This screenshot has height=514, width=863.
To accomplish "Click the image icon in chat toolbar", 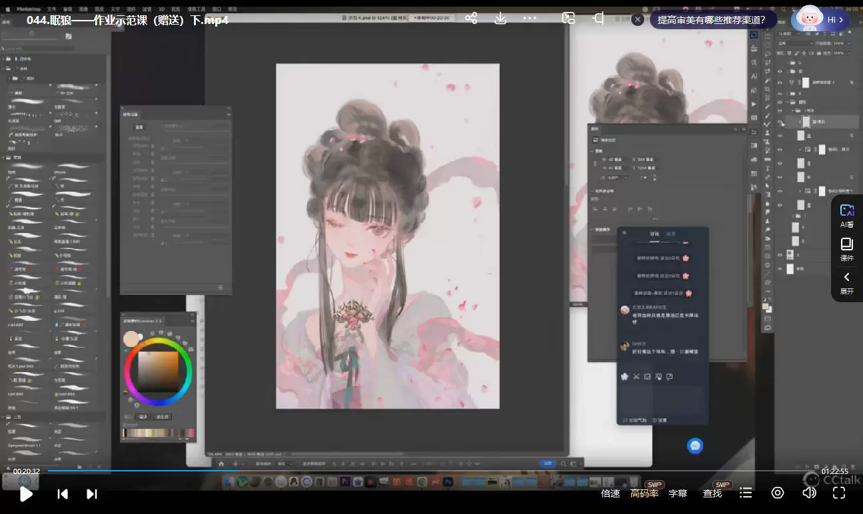I will point(647,376).
